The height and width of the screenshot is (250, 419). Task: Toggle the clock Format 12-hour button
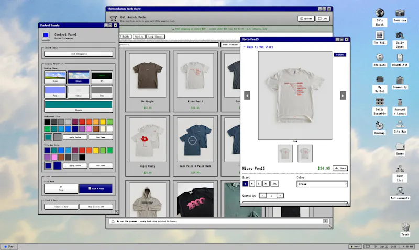pyautogui.click(x=61, y=207)
